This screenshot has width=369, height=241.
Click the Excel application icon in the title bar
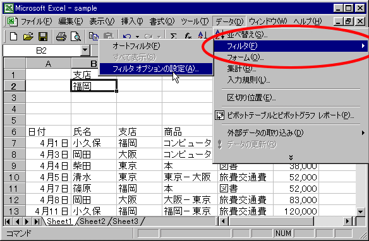[9, 8]
